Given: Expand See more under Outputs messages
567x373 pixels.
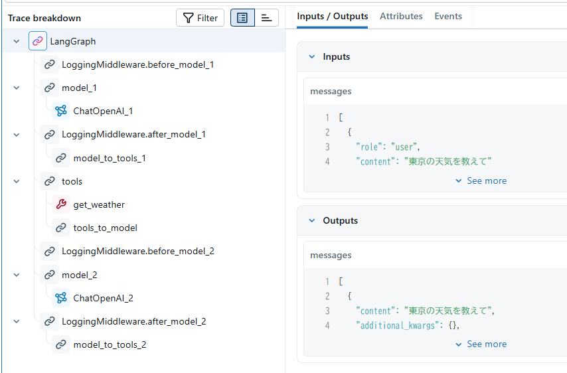Looking at the screenshot, I should click(x=481, y=344).
